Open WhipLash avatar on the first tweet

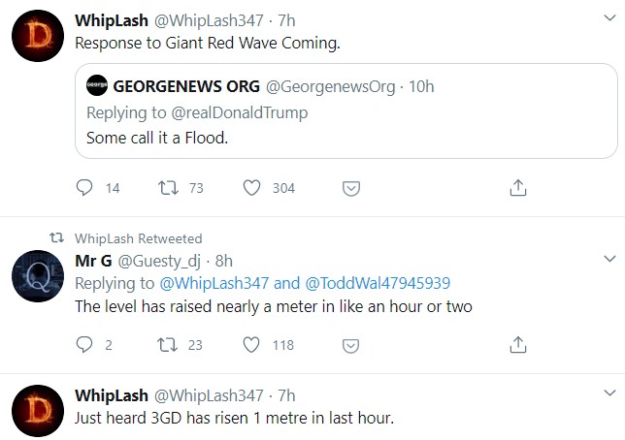38,39
